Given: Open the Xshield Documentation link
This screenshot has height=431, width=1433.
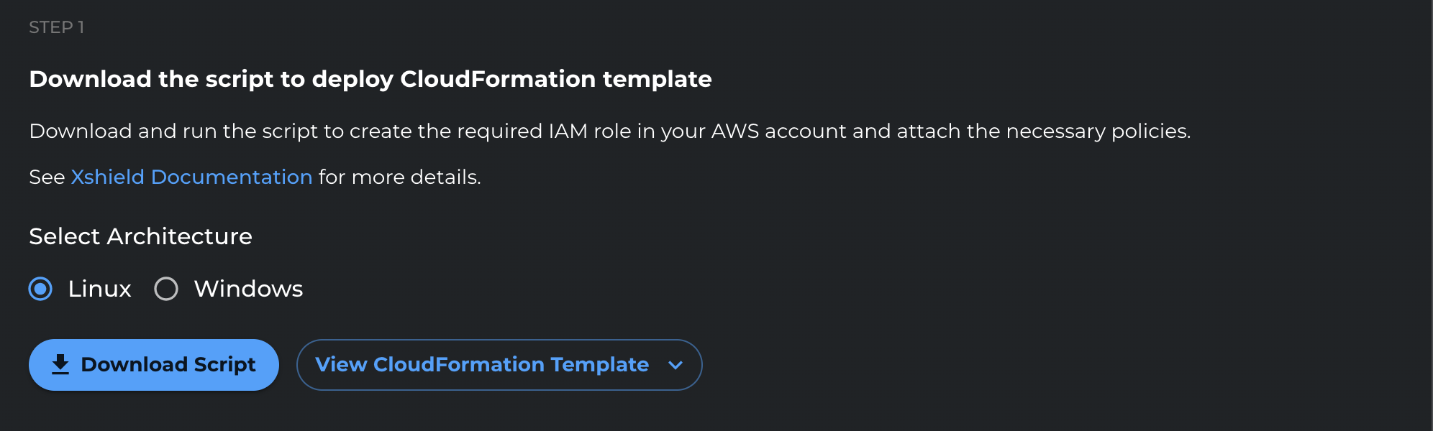Looking at the screenshot, I should point(191,177).
